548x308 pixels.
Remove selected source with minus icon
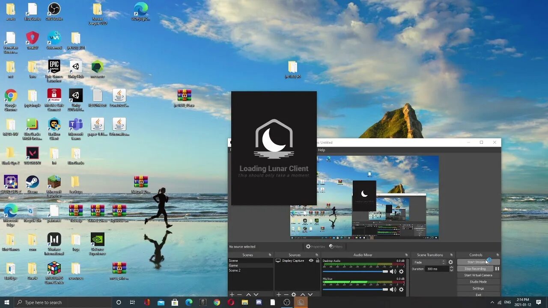point(286,295)
